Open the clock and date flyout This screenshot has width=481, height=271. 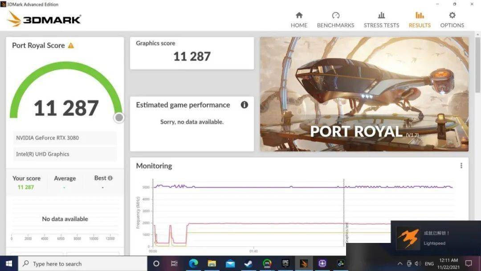448,263
